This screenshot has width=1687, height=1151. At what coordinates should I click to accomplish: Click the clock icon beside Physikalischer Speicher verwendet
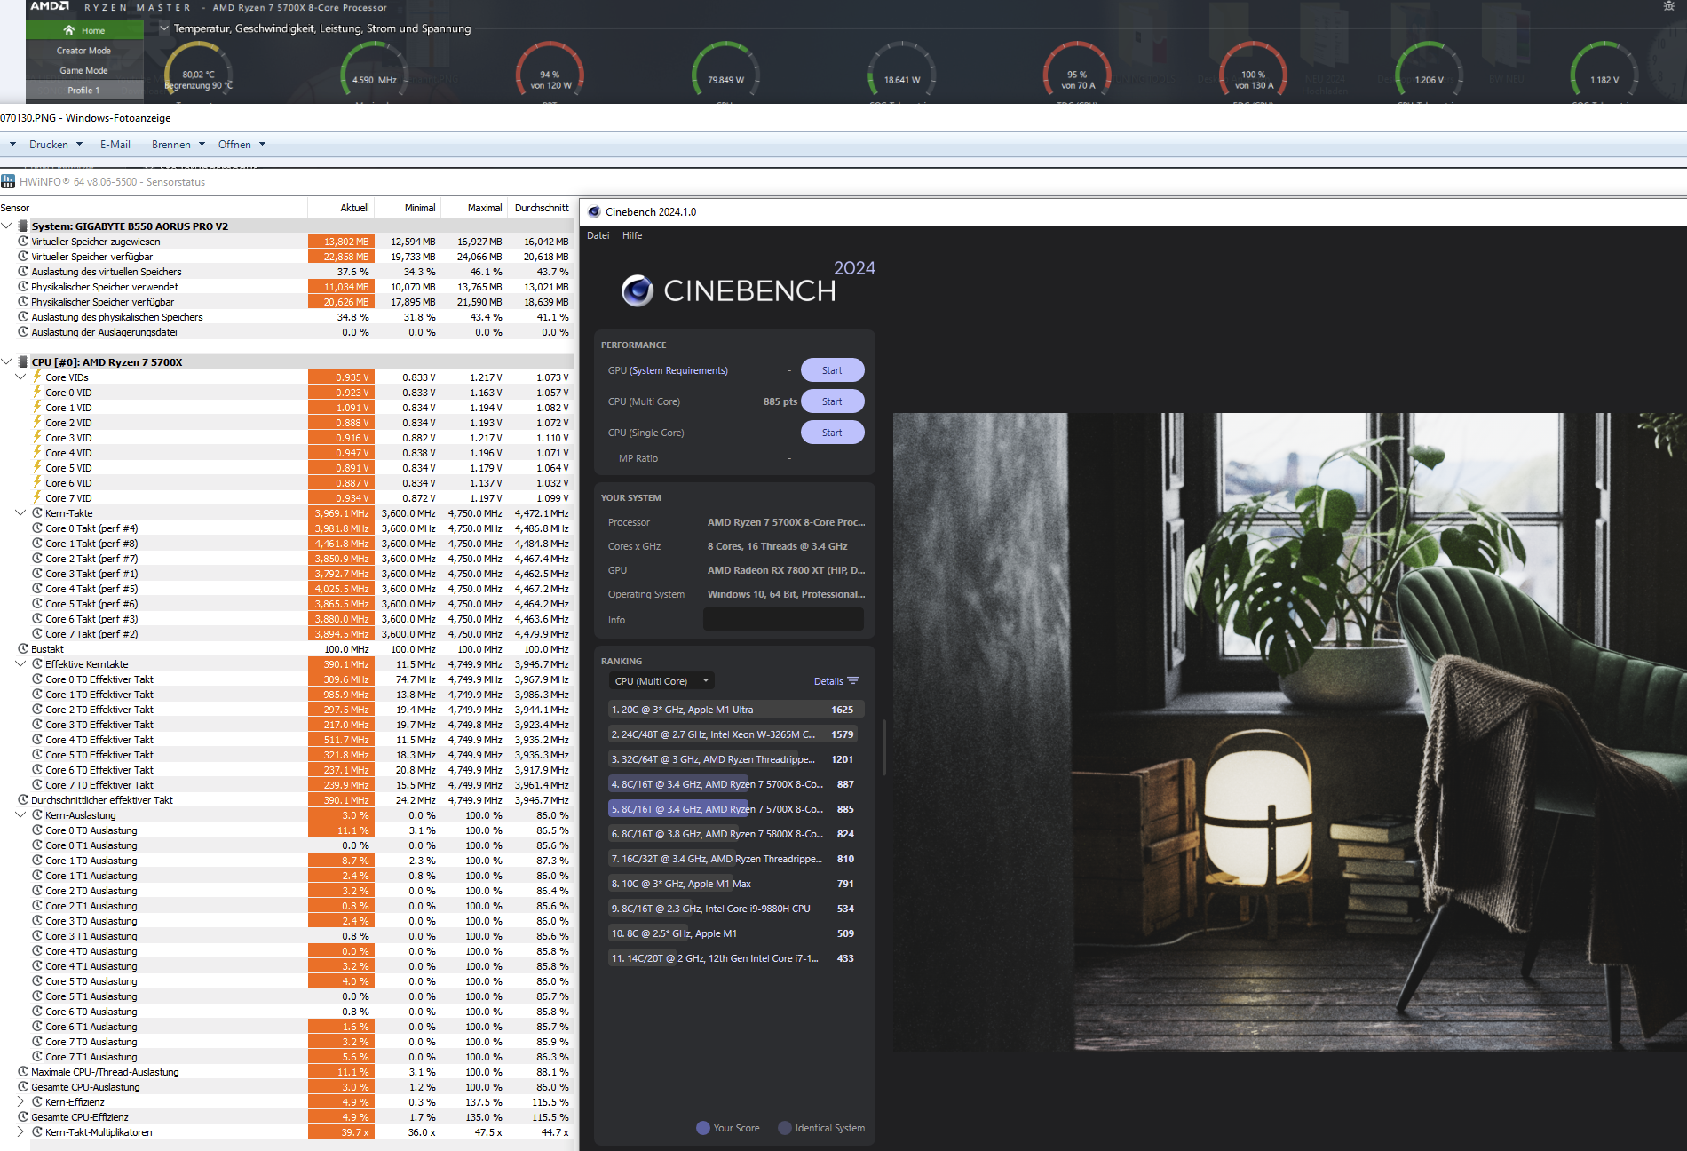pyautogui.click(x=23, y=287)
